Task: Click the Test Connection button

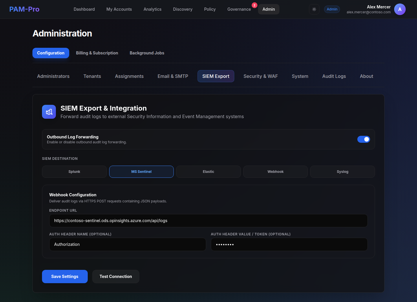Action: [x=116, y=277]
